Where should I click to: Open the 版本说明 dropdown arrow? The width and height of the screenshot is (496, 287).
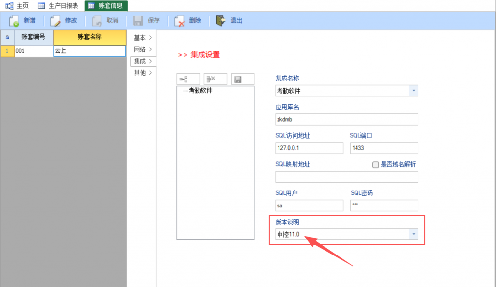(413, 234)
